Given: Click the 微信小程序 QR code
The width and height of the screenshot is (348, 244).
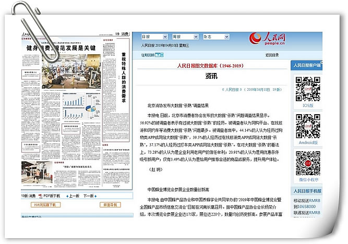Looking at the screenshot, I should pyautogui.click(x=308, y=163).
